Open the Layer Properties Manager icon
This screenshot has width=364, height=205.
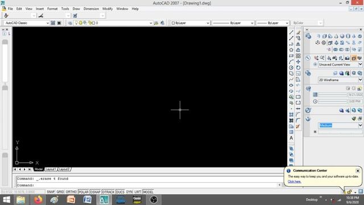[70, 23]
